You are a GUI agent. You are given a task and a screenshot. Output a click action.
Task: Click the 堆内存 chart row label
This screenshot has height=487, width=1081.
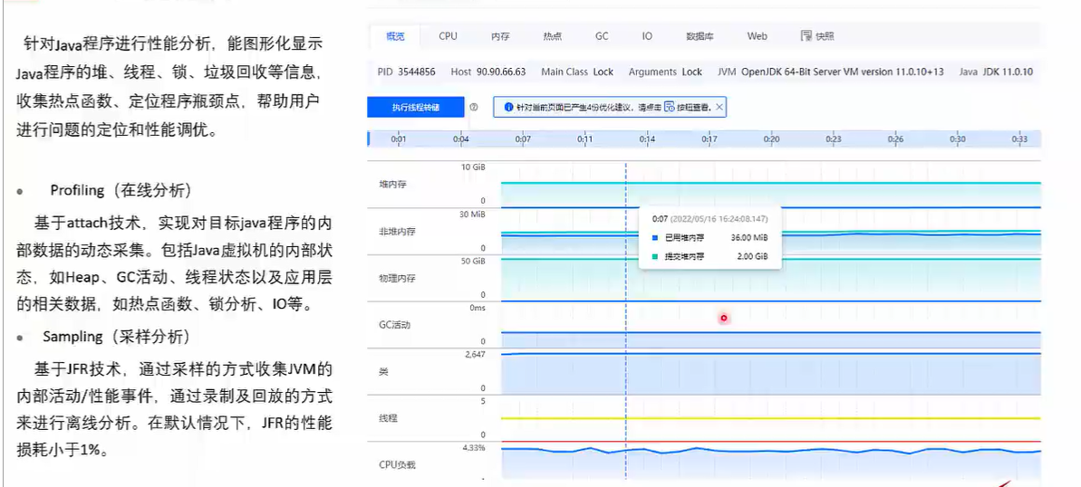[392, 186]
